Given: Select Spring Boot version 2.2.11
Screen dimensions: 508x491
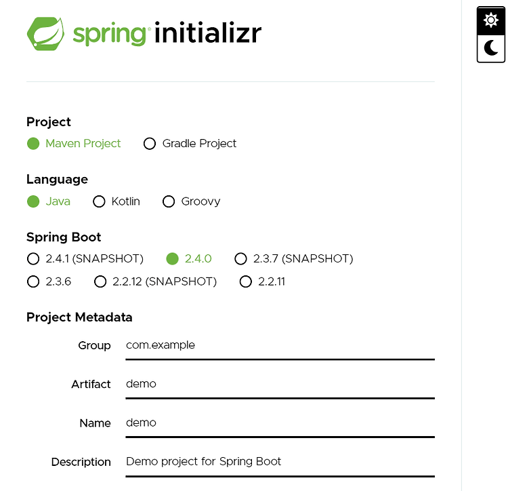Looking at the screenshot, I should coord(262,281).
